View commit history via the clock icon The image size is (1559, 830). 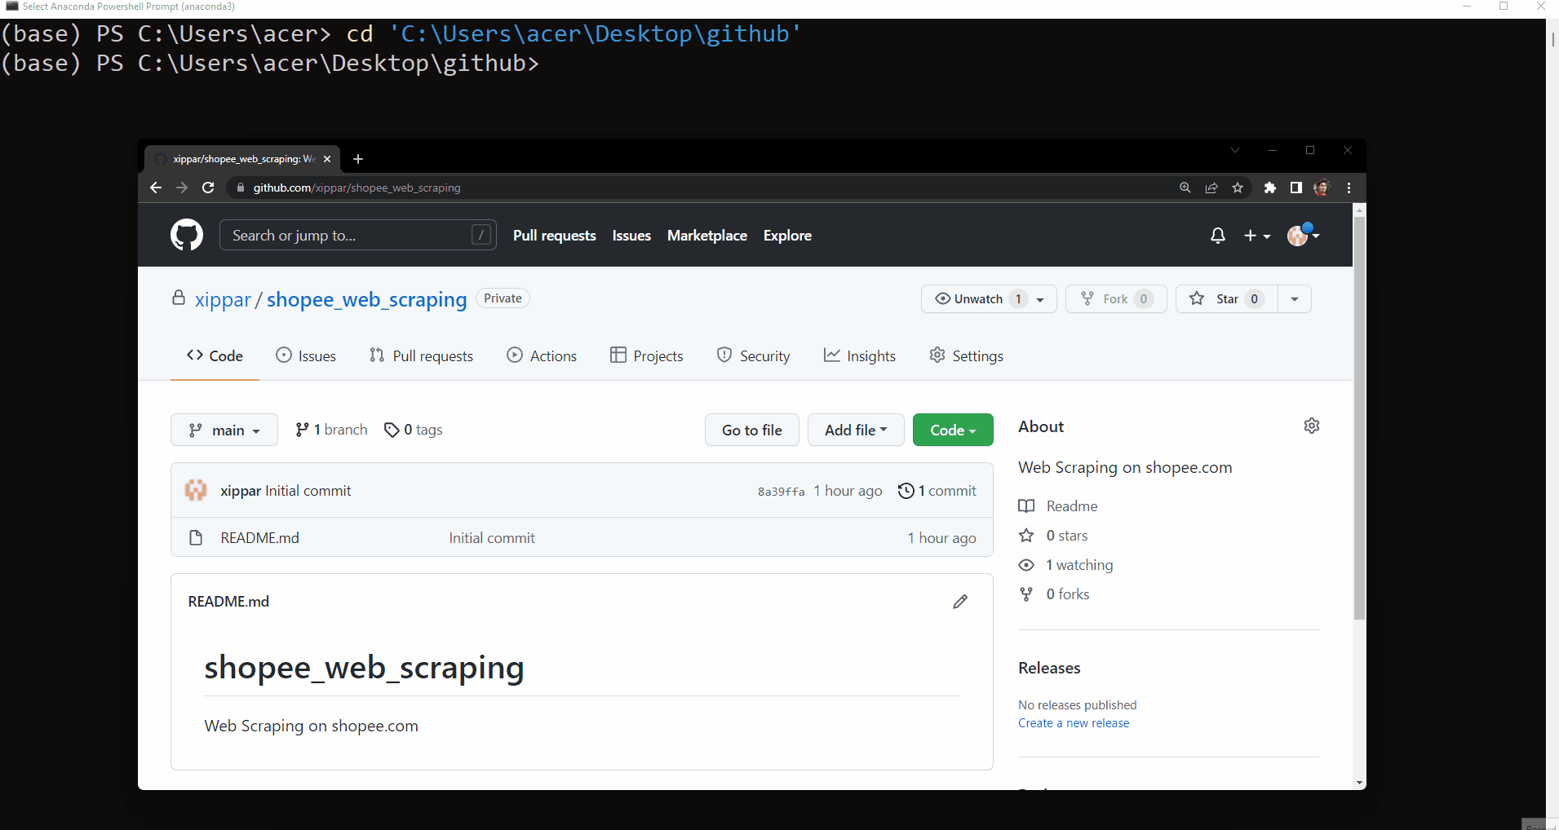(906, 490)
